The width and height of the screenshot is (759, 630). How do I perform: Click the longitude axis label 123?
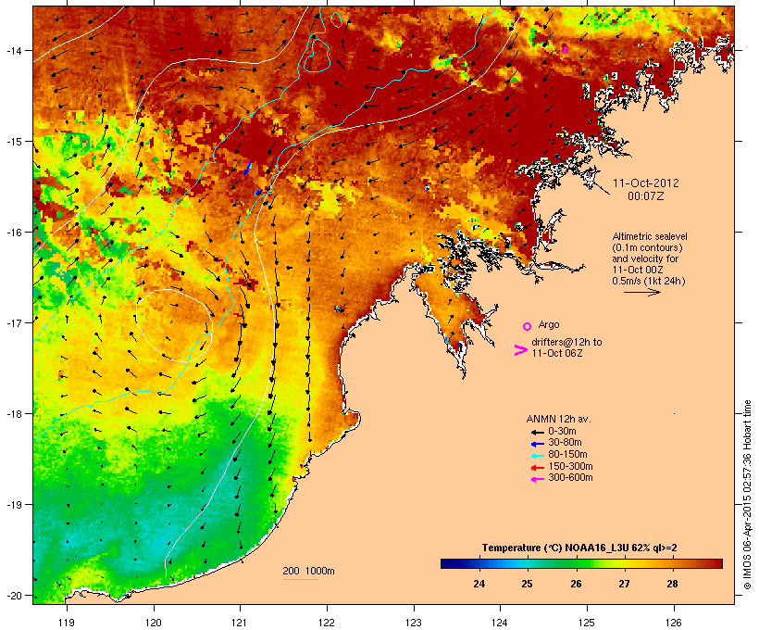click(414, 623)
